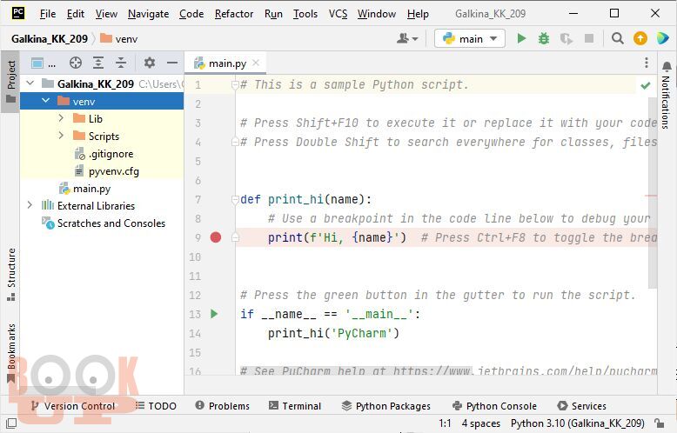This screenshot has height=433, width=677.
Task: Open editor tab options three-dot menu
Action: click(x=647, y=63)
